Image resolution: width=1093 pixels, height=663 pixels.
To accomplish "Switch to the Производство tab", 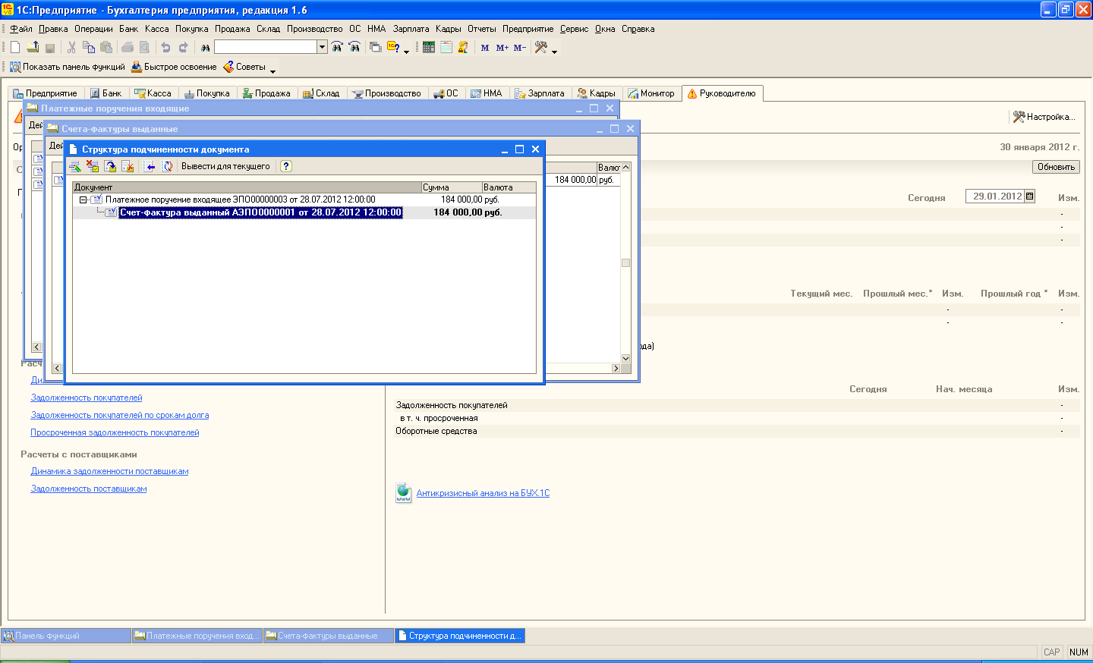I will point(386,93).
